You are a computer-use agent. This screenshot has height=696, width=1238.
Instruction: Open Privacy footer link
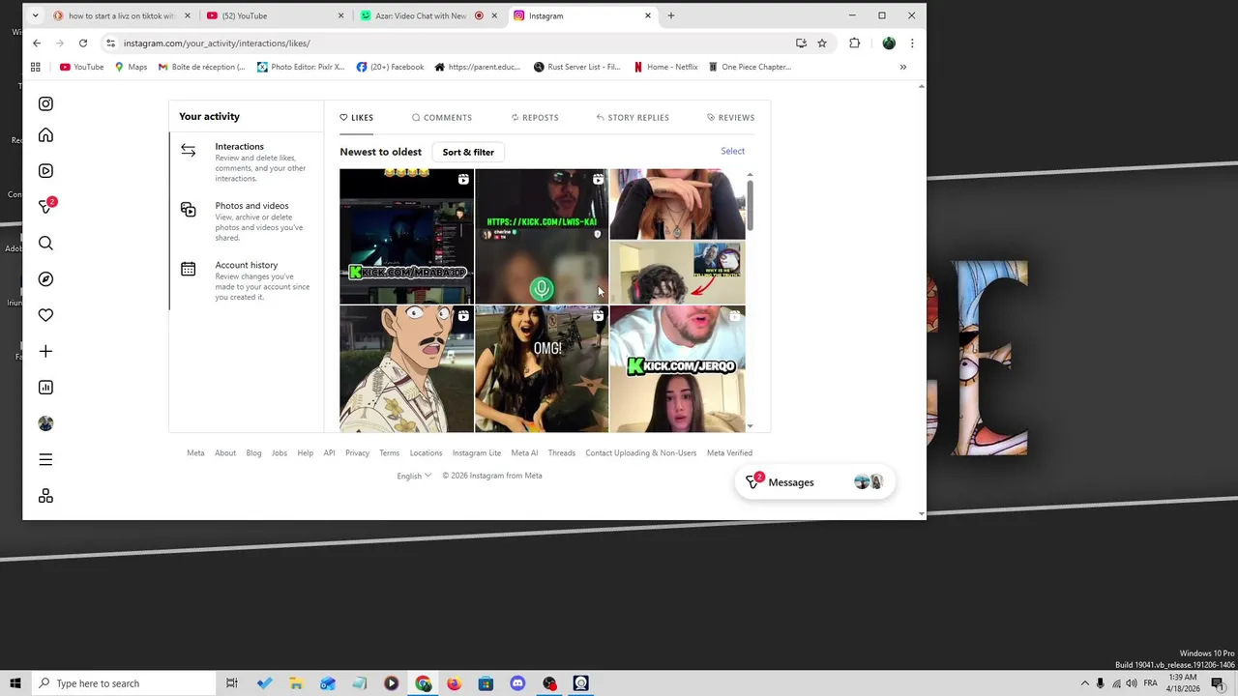pyautogui.click(x=357, y=452)
